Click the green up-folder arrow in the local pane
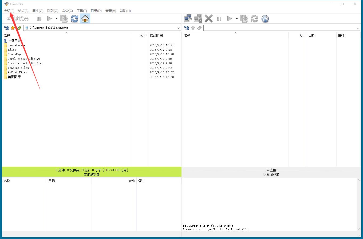 pyautogui.click(x=19, y=28)
